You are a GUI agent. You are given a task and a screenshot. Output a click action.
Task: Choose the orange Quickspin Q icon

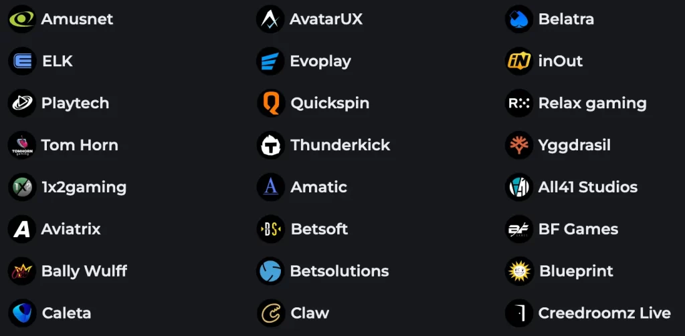pyautogui.click(x=271, y=103)
